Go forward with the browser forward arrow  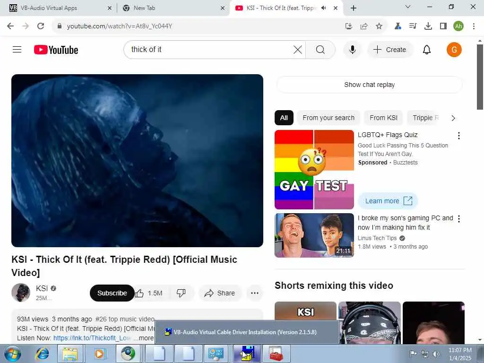coord(26,26)
